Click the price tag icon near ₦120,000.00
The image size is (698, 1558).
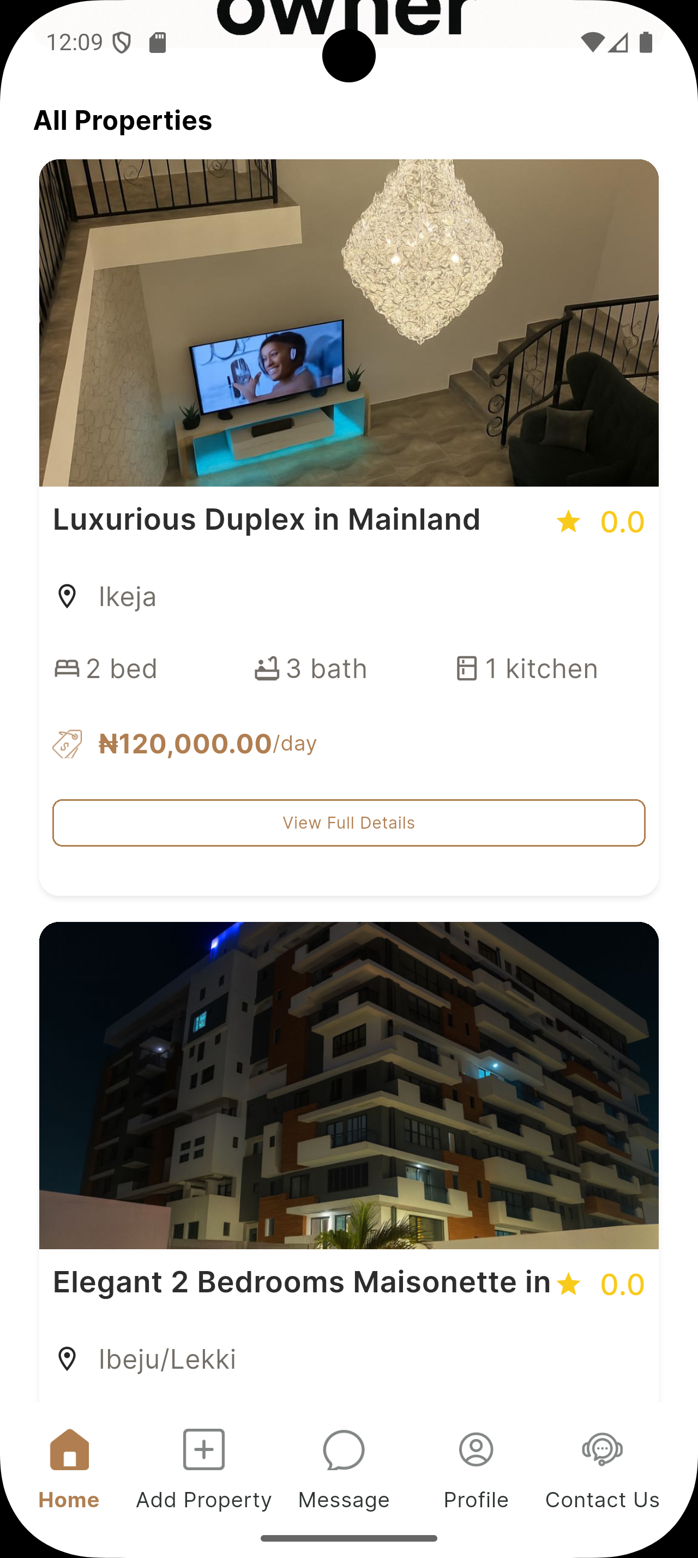[x=67, y=744]
